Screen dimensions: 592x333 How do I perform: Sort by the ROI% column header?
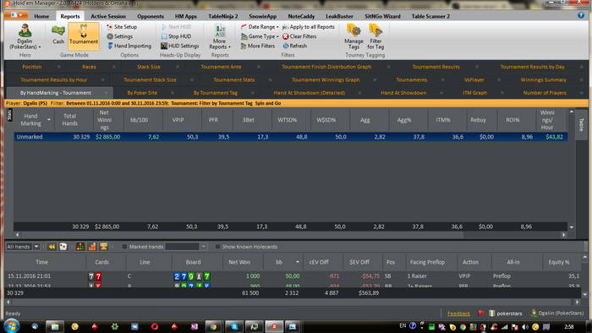click(x=513, y=120)
